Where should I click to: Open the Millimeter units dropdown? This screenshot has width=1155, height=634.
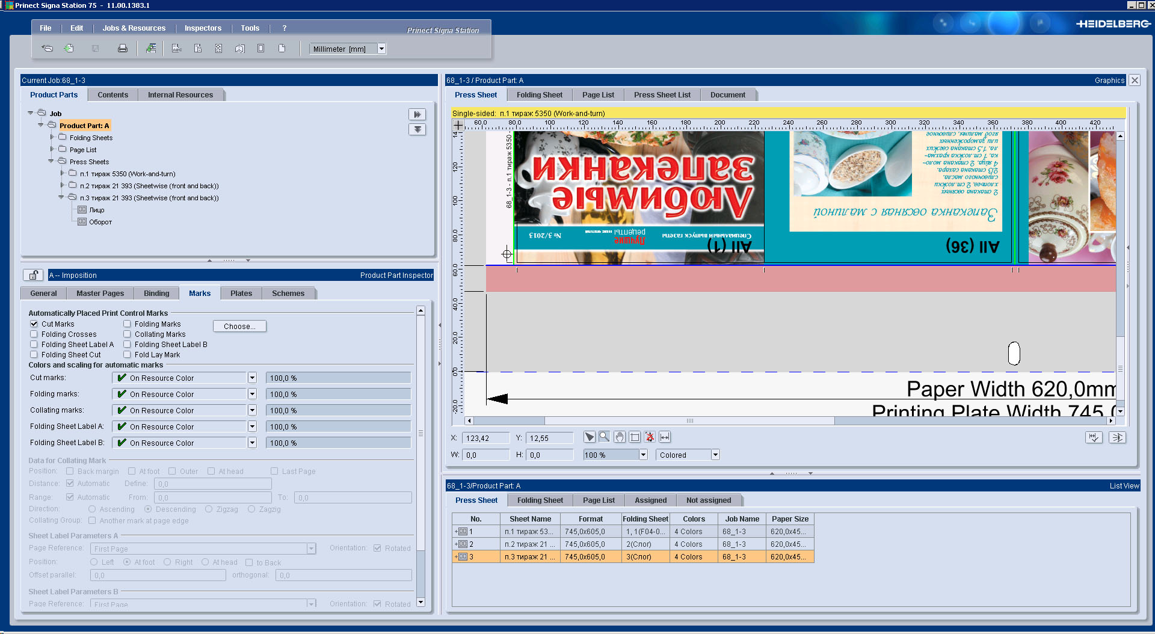pyautogui.click(x=381, y=49)
